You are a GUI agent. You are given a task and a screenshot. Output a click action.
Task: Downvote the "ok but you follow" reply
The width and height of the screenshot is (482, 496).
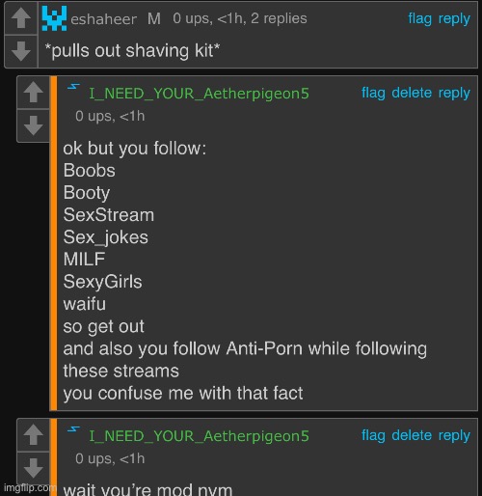pyautogui.click(x=34, y=125)
